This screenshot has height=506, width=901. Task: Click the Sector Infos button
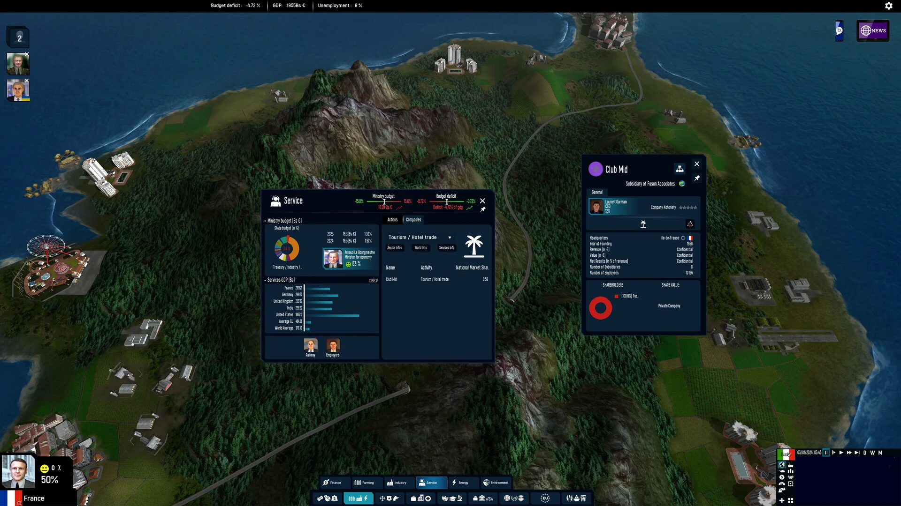point(395,248)
